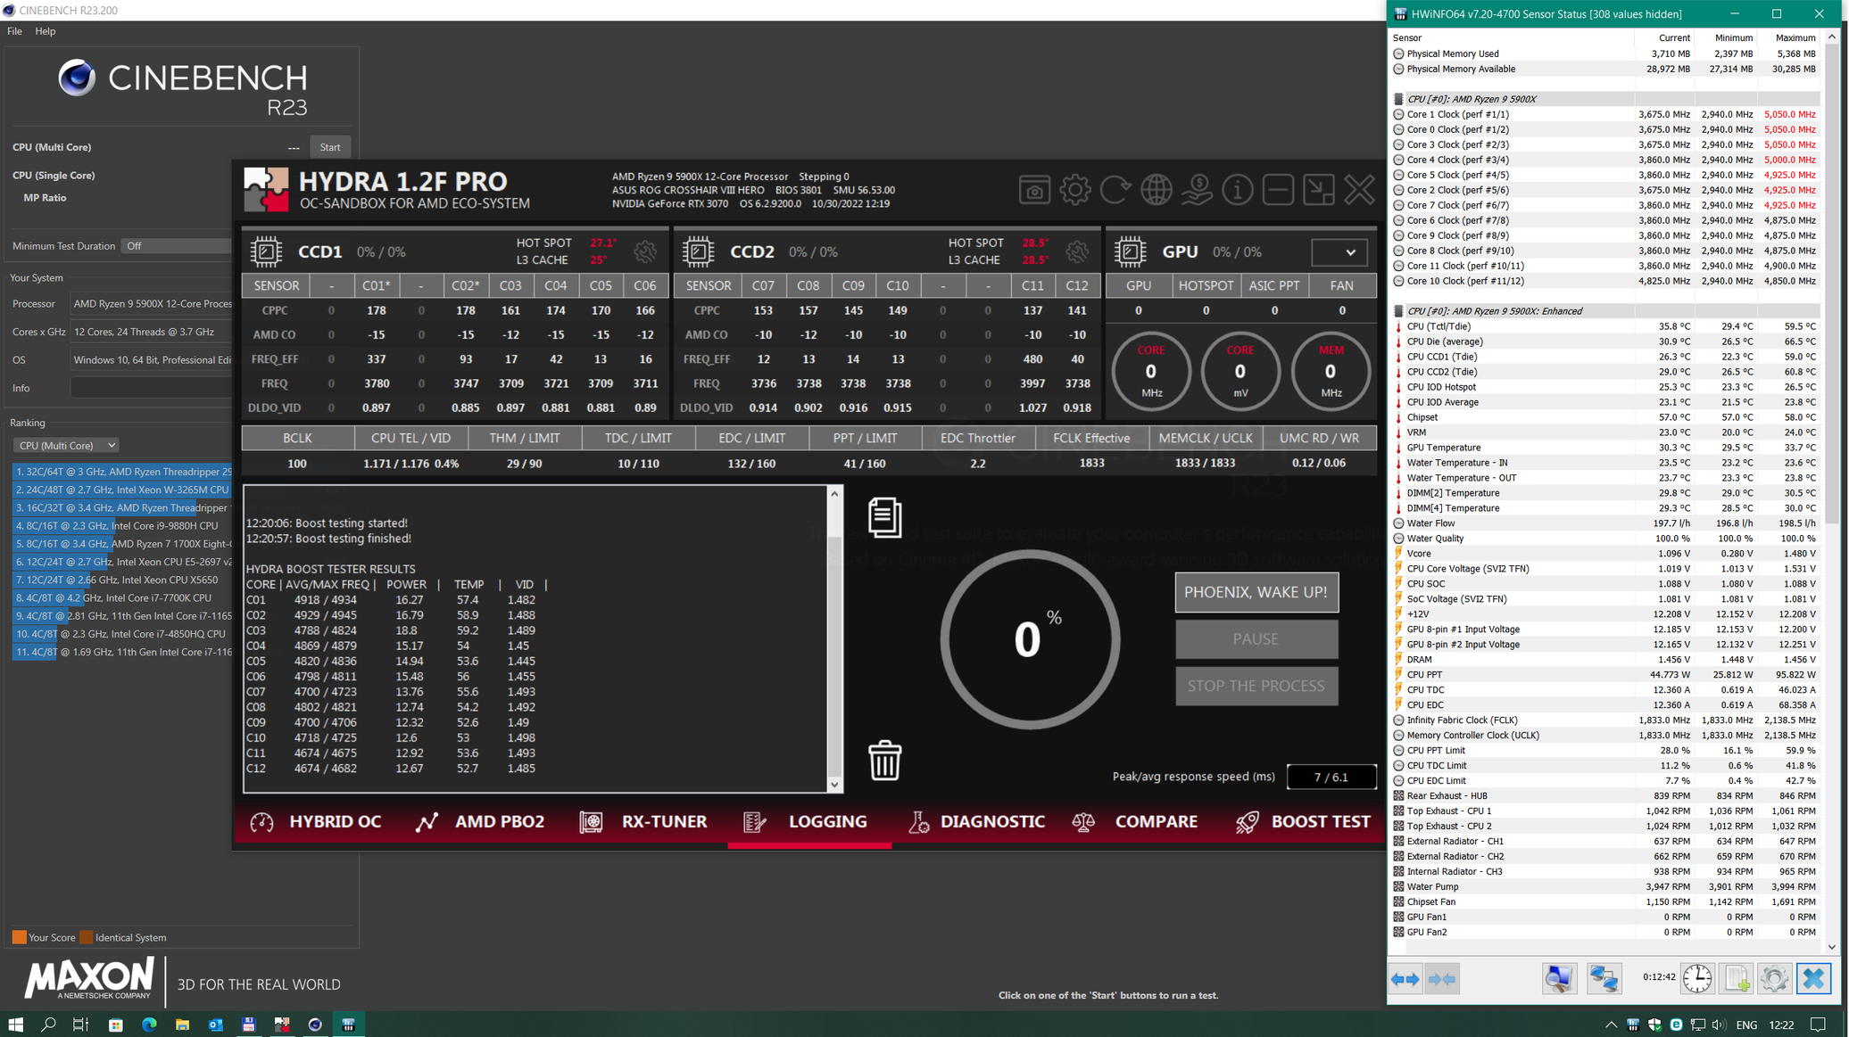Switch to BOOST TEST tab
1849x1037 pixels.
click(x=1303, y=822)
